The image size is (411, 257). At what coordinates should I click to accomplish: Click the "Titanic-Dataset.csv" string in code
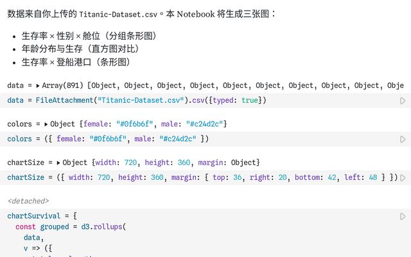141,100
